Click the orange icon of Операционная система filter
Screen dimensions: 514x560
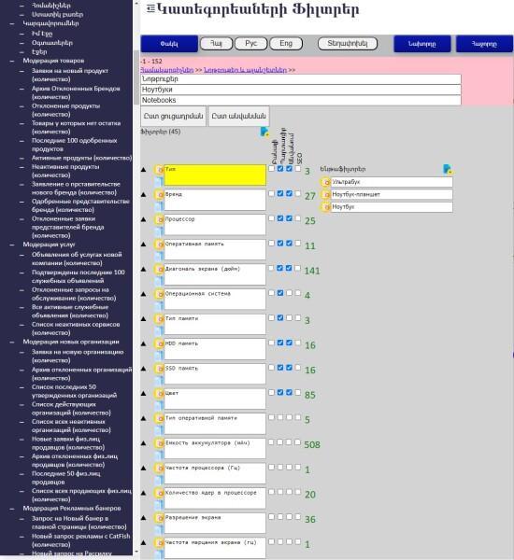pos(159,294)
